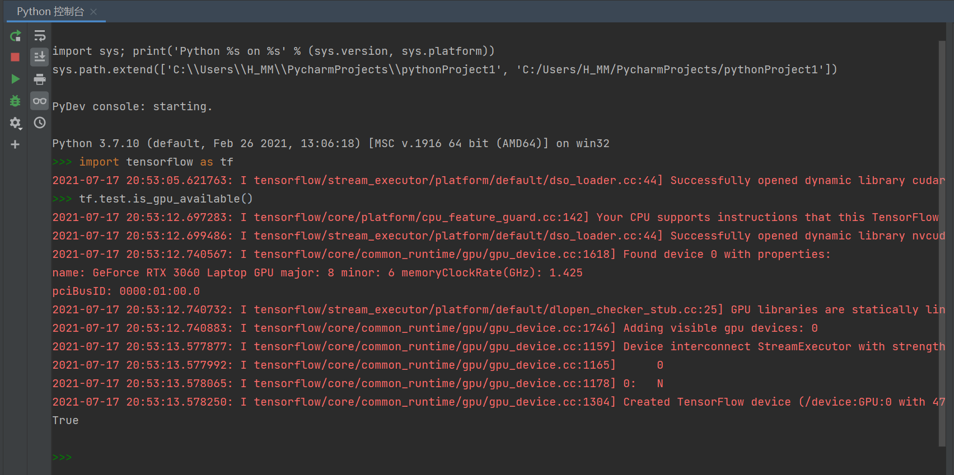The image size is (954, 475).
Task: Print the console output
Action: click(39, 78)
